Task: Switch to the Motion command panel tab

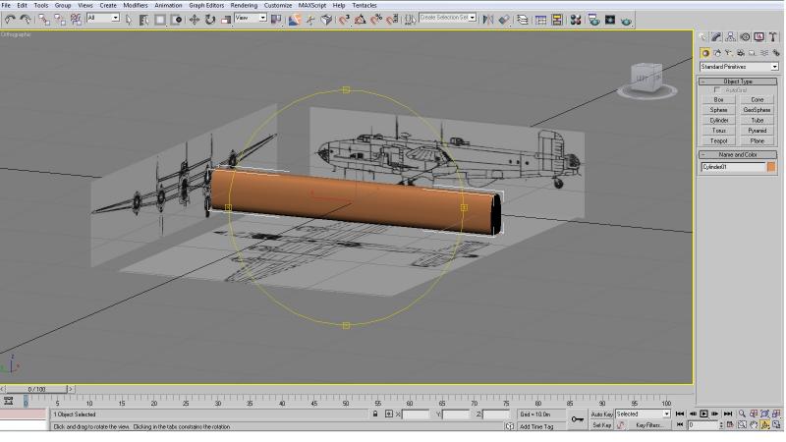Action: click(x=746, y=37)
